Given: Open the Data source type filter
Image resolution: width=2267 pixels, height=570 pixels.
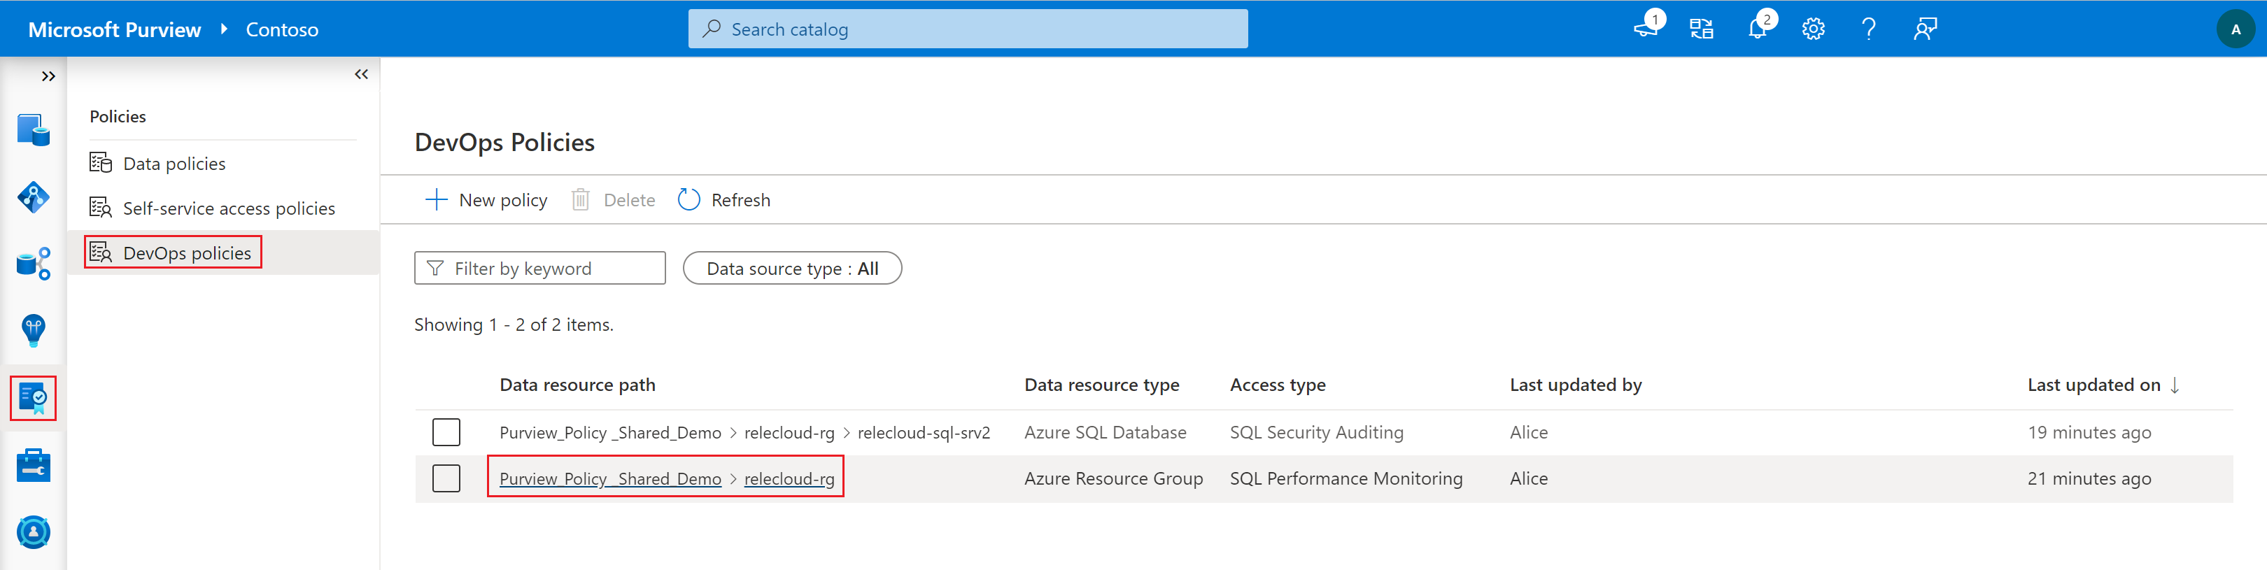Looking at the screenshot, I should [x=792, y=269].
